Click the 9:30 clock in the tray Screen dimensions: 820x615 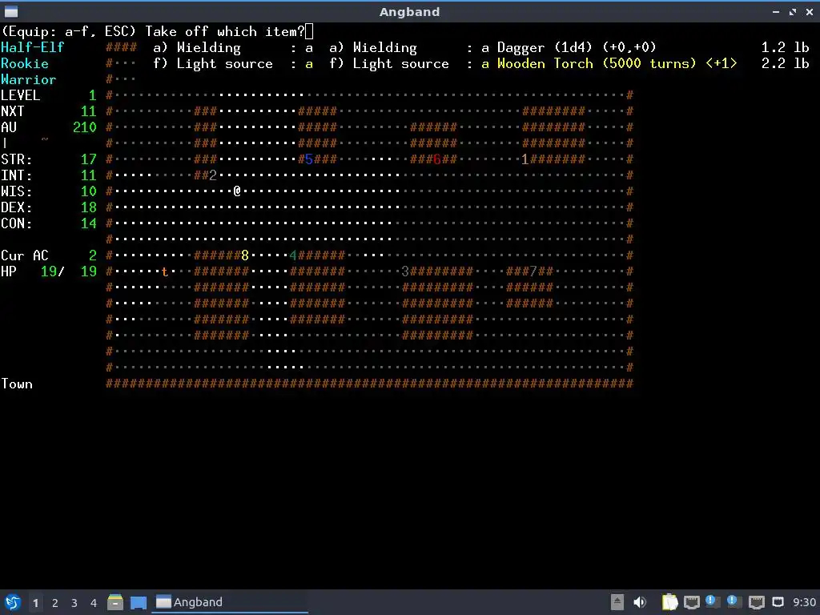(804, 602)
